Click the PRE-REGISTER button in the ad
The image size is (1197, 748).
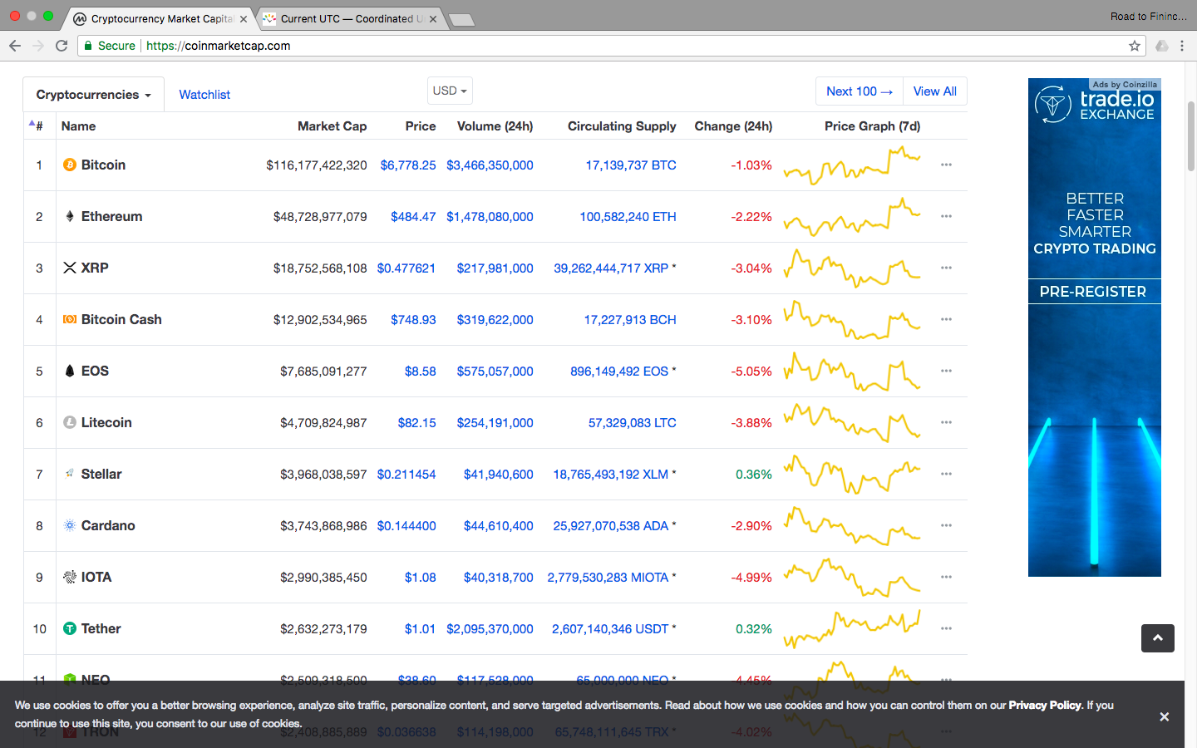tap(1093, 292)
